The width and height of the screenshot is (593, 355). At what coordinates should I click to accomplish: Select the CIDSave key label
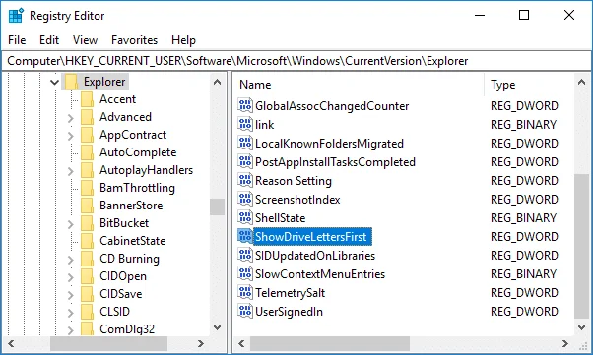click(120, 294)
